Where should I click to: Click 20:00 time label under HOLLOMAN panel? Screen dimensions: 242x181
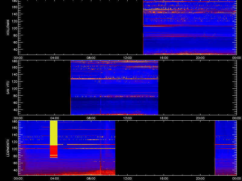200,58
